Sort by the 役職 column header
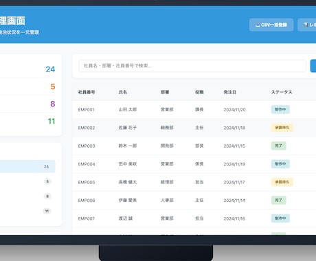The width and height of the screenshot is (316, 261). point(199,92)
